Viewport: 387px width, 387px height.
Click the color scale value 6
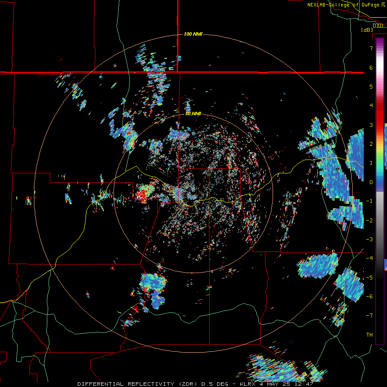tap(371, 68)
